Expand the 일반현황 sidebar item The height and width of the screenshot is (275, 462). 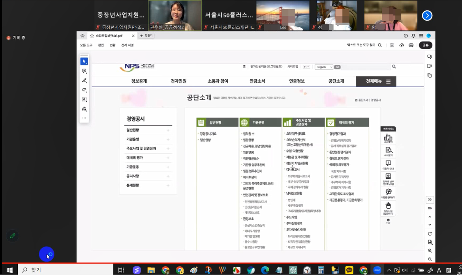pos(168,130)
